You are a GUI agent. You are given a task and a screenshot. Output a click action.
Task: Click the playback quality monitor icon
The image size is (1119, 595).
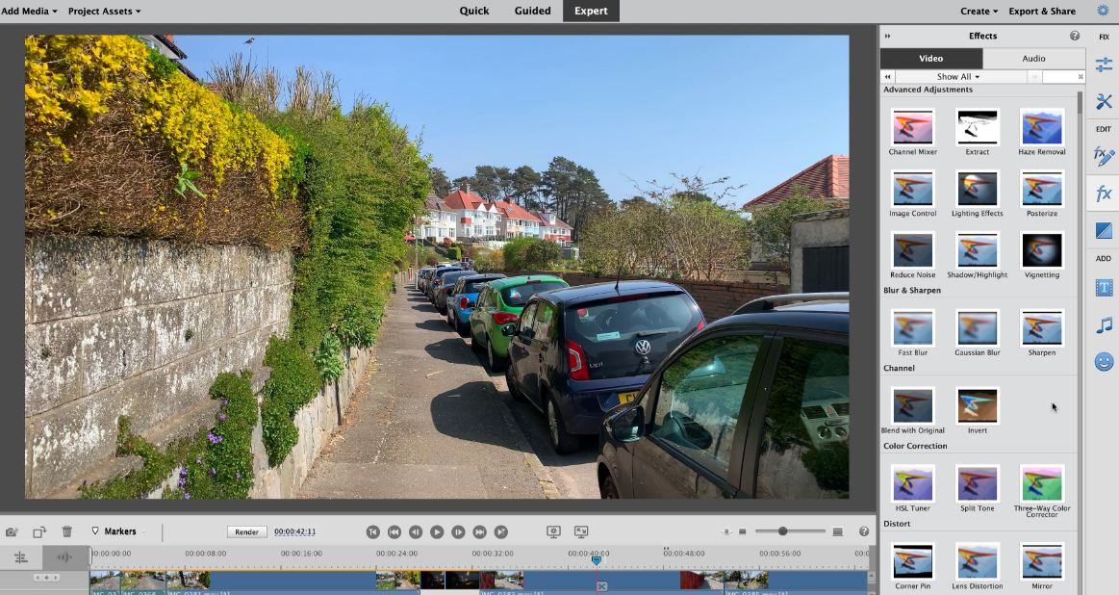(x=553, y=531)
